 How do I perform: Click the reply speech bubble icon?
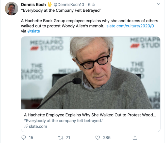point(24,137)
